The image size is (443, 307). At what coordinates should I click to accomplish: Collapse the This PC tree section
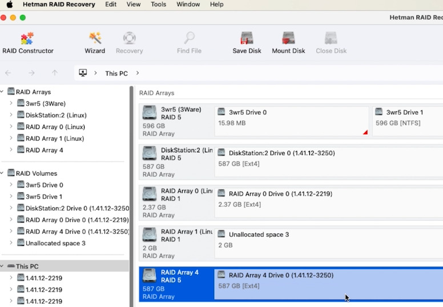[2, 266]
